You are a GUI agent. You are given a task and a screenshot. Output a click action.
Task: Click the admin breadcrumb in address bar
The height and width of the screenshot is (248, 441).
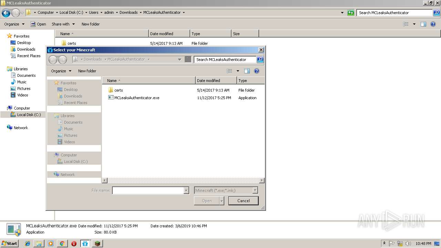[109, 12]
